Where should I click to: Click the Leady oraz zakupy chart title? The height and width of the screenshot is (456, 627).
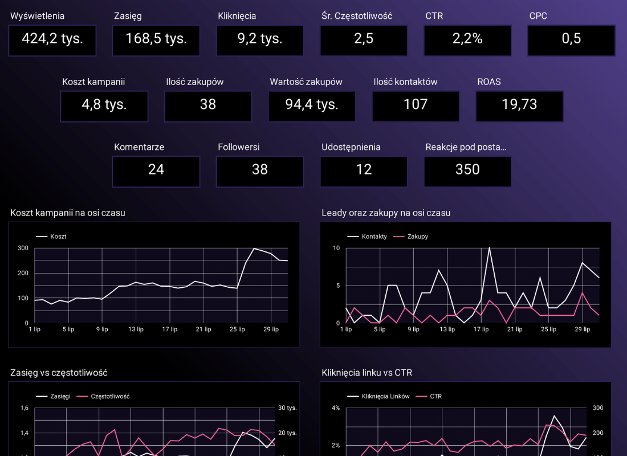386,213
